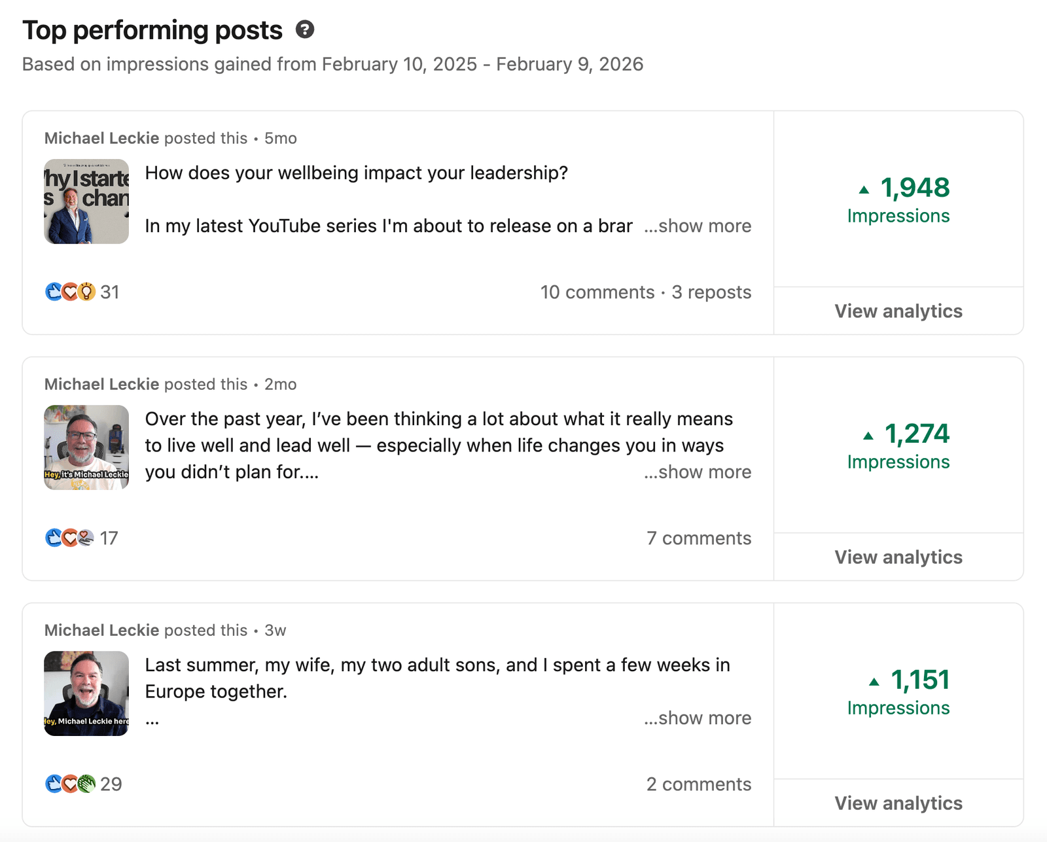Expand the 'Last summer' post text
1047x842 pixels.
pyautogui.click(x=698, y=718)
